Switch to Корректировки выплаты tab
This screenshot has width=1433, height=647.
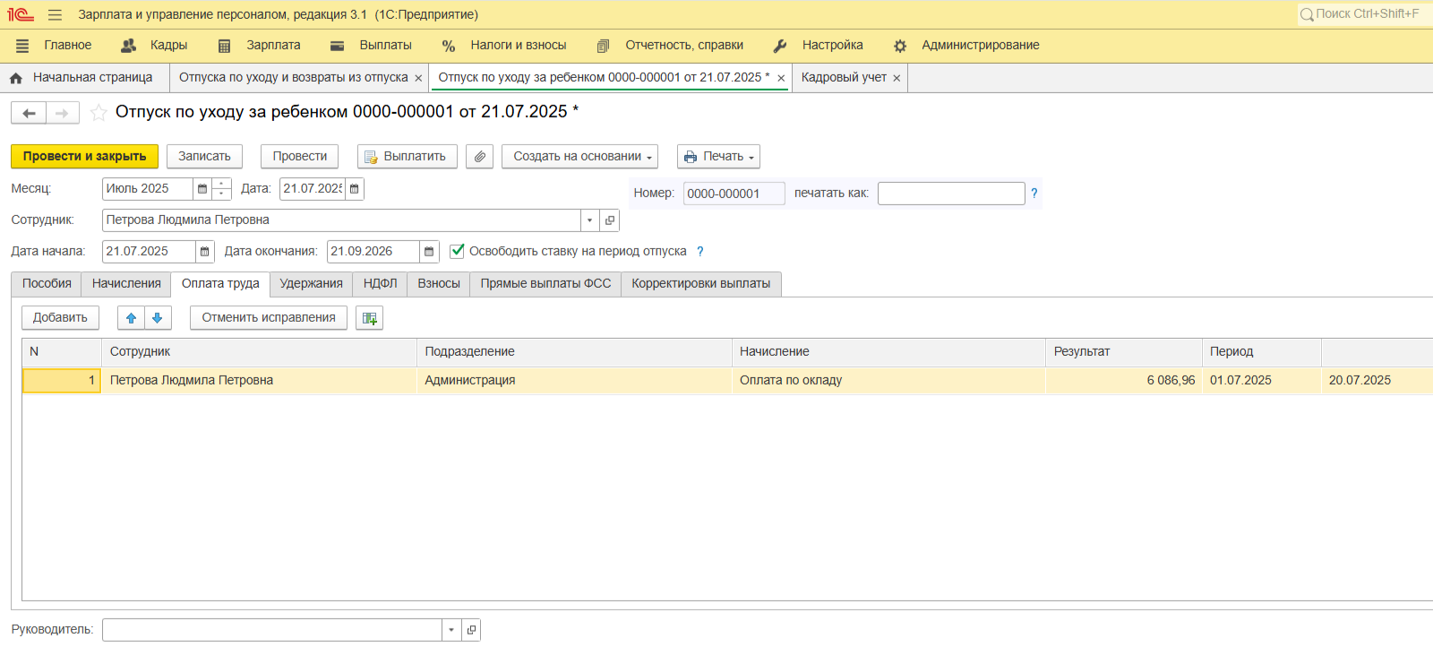coord(700,284)
